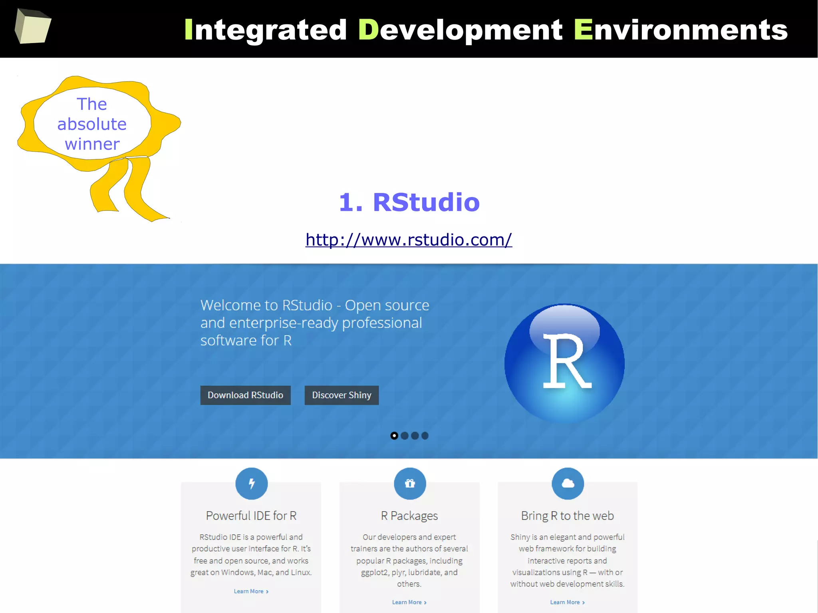Click the Discover Shiny button
This screenshot has width=818, height=613.
tap(341, 395)
